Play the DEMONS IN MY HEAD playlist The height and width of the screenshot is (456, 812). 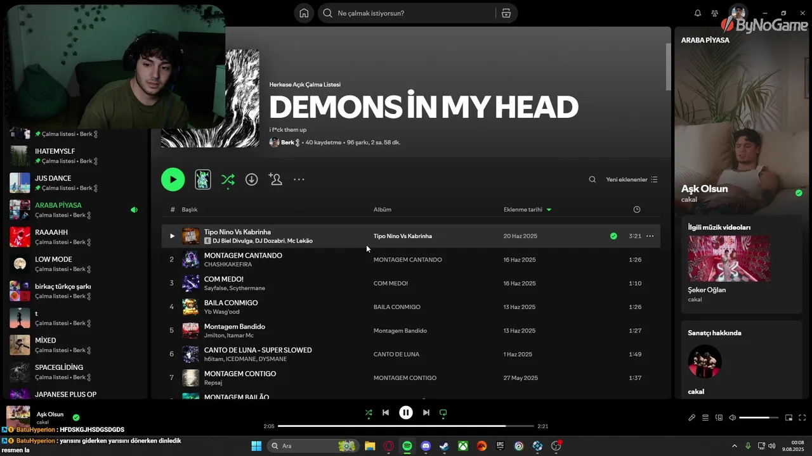(173, 180)
